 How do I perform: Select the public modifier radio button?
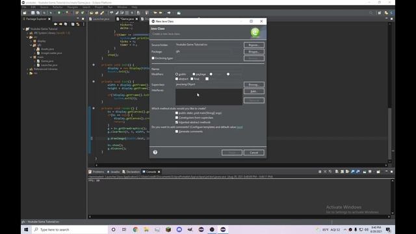177,74
